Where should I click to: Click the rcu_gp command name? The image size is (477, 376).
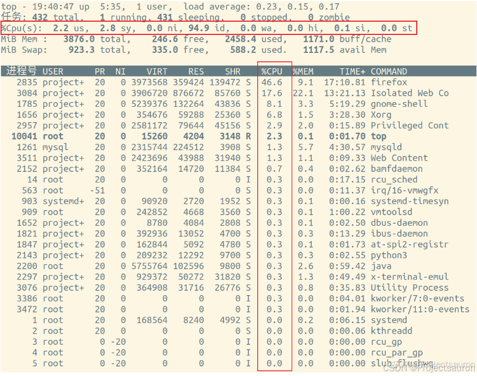[386, 342]
